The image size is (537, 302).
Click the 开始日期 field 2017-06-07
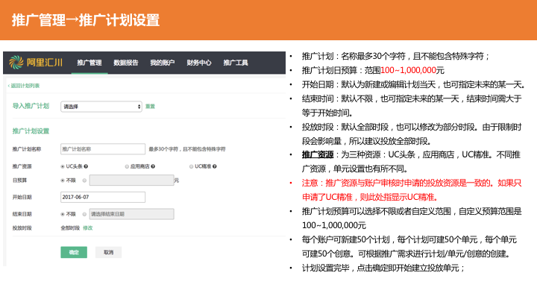click(x=103, y=197)
